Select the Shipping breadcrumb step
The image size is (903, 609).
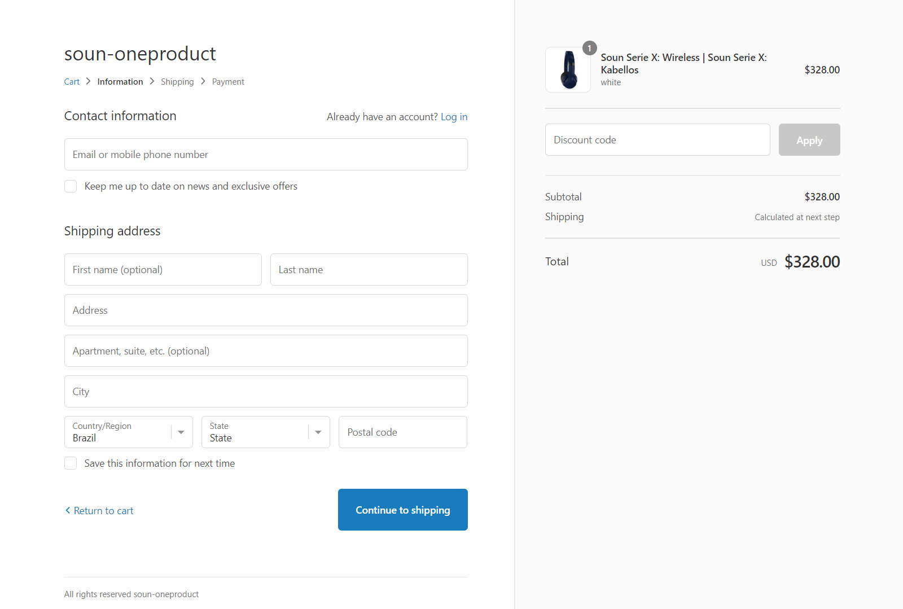click(x=177, y=82)
